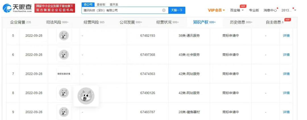Click registration number 67497368
The image size is (307, 120).
click(148, 55)
